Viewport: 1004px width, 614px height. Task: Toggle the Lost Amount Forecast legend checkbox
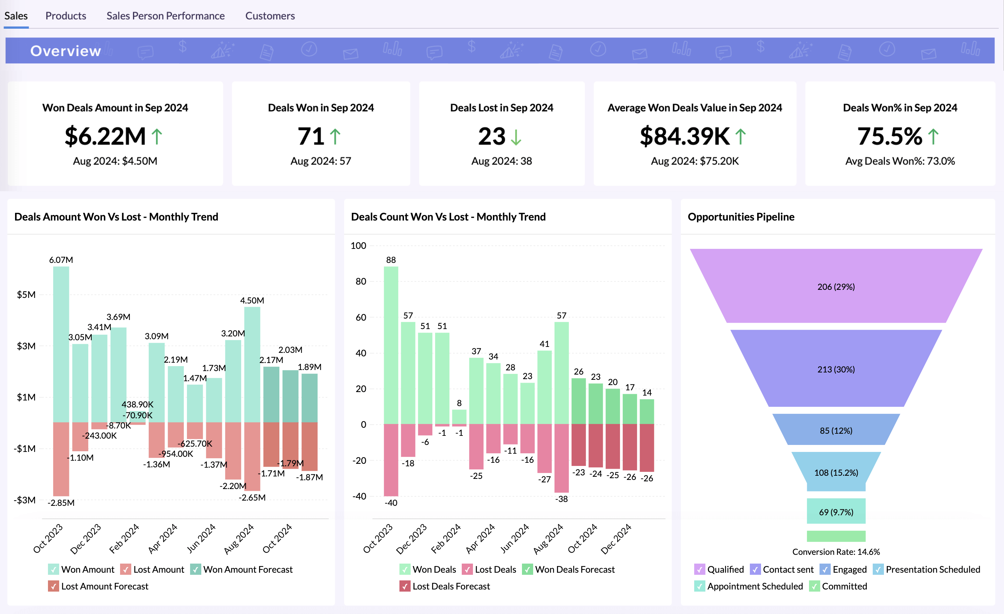[x=53, y=586]
